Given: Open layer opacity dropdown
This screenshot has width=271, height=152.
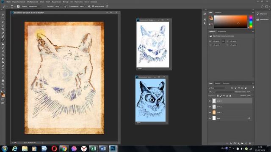Looking at the screenshot, I should pyautogui.click(x=252, y=92).
